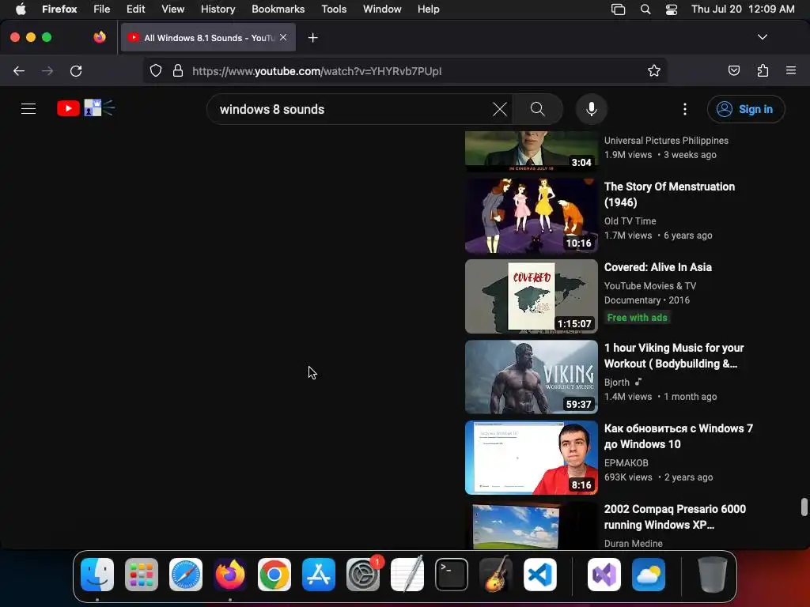
Task: Reload the current page
Action: (x=76, y=70)
